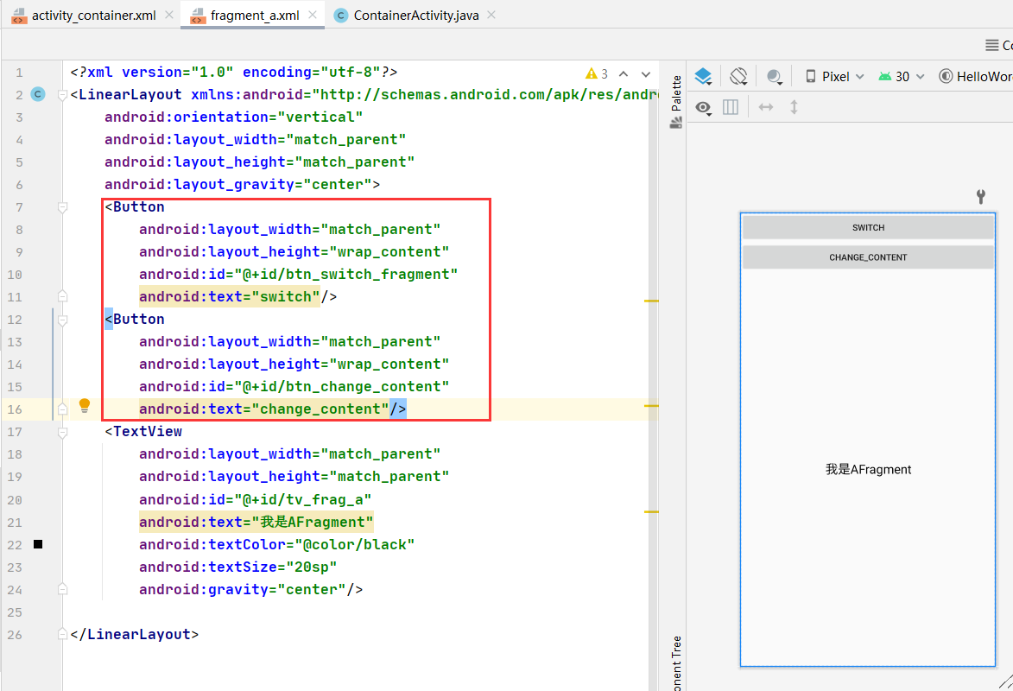The image size is (1013, 691).
Task: Click the fold end marker on line 11
Action: [63, 296]
